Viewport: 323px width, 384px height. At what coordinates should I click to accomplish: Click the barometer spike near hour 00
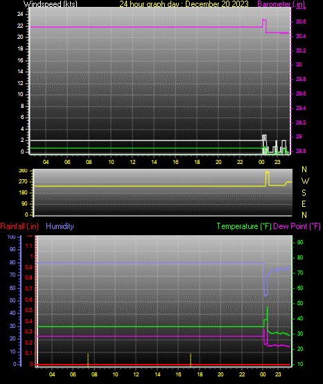click(264, 24)
